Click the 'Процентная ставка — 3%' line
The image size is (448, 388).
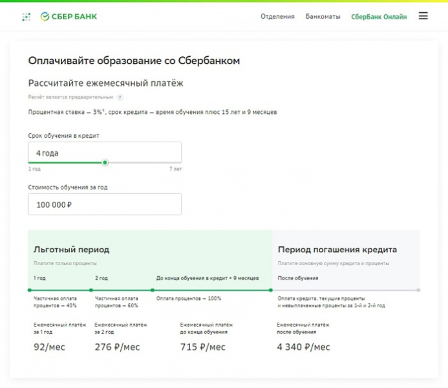point(153,112)
